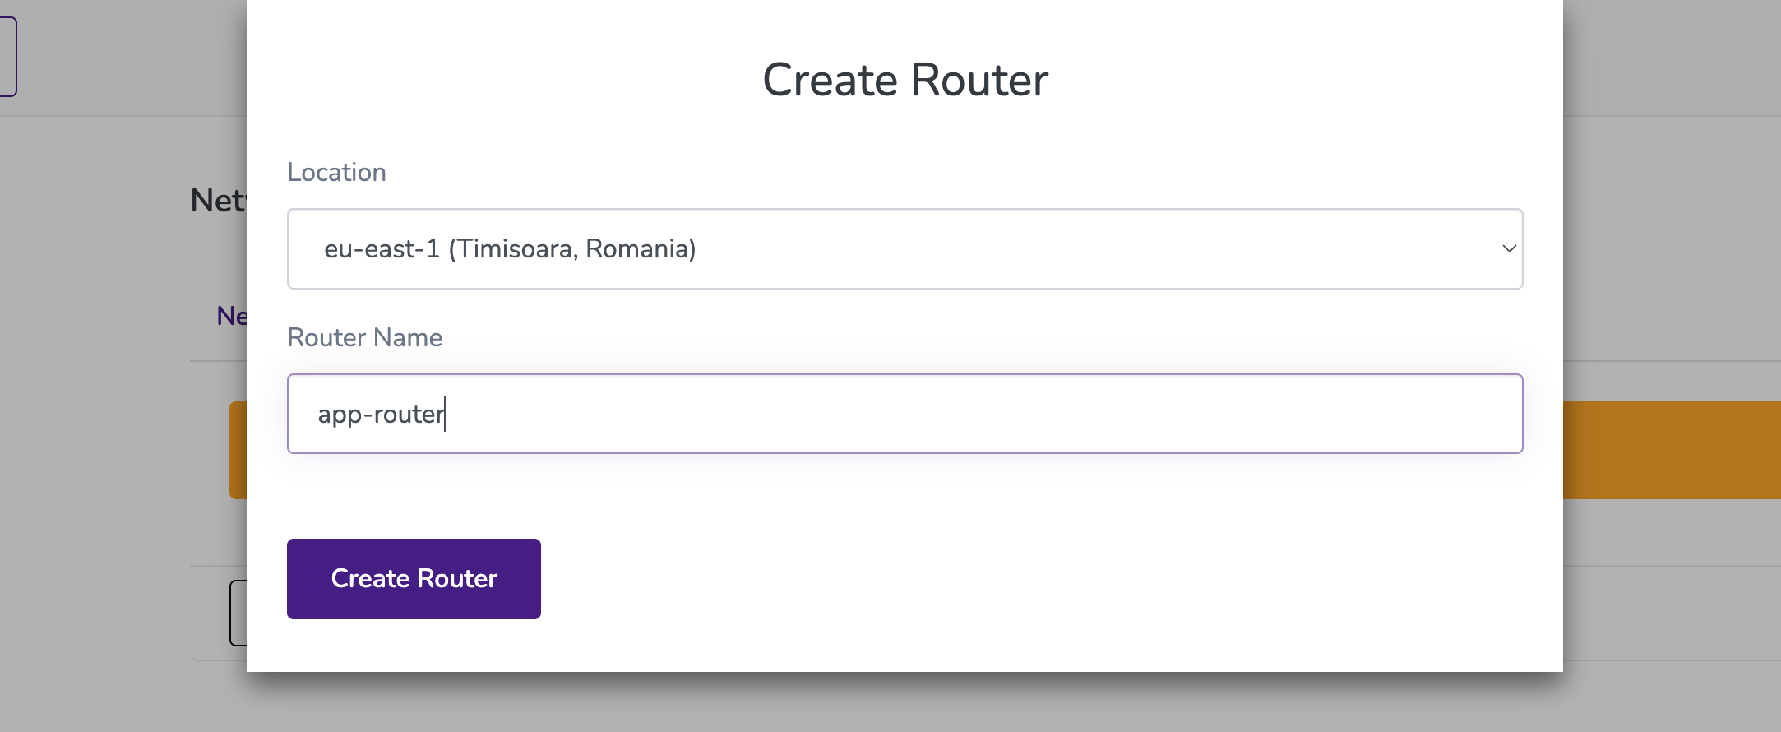
Task: Click the Location field label
Action: (336, 172)
